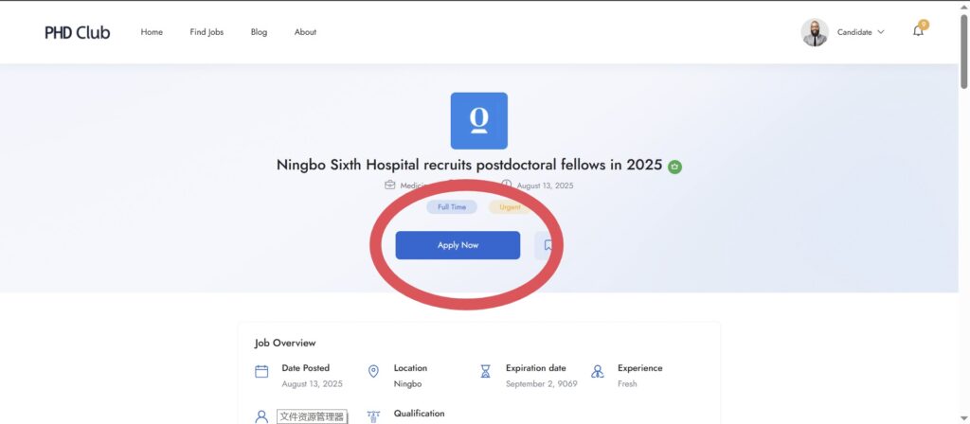This screenshot has height=424, width=970.
Task: Click the calendar icon next to Date Posted
Action: click(x=261, y=371)
